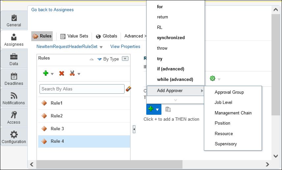This screenshot has height=170, width=282.
Task: Click Go back to Assignees link
Action: (x=52, y=10)
